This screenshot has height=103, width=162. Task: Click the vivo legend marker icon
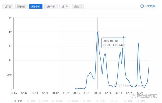(x=112, y=101)
